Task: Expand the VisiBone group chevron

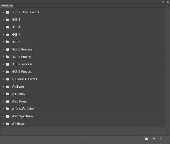Action: pos(3,87)
